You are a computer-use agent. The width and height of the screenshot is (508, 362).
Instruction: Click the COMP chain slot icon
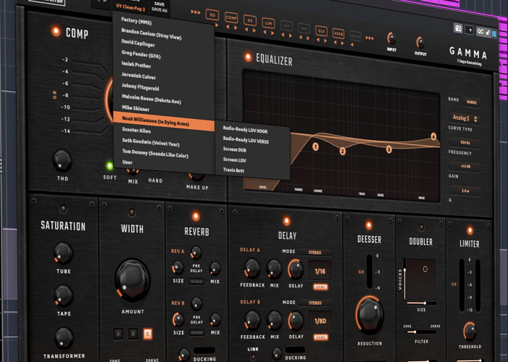tap(231, 17)
